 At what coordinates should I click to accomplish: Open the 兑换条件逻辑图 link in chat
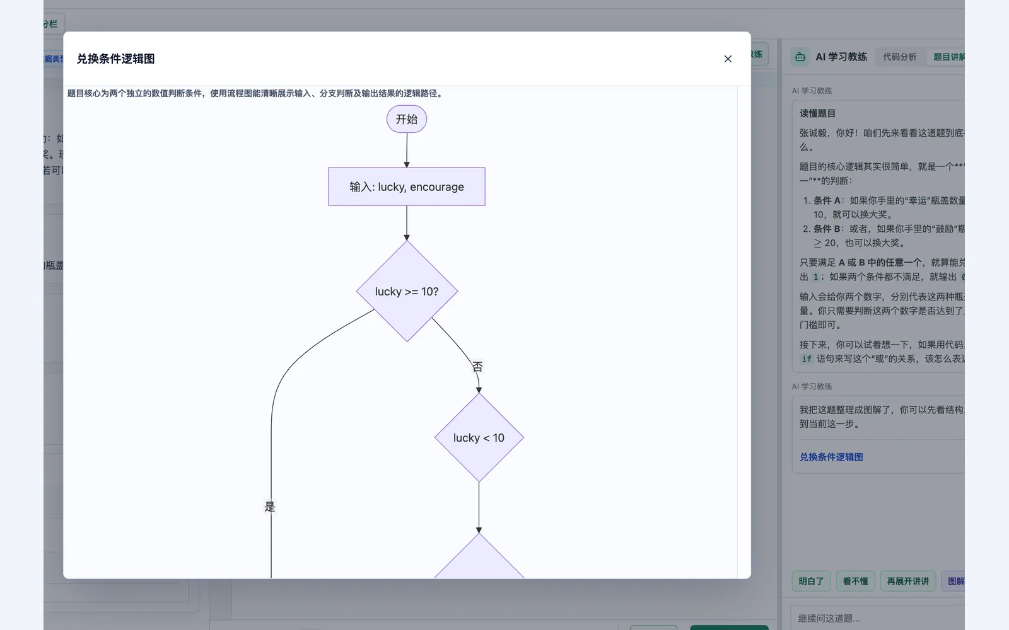click(831, 457)
